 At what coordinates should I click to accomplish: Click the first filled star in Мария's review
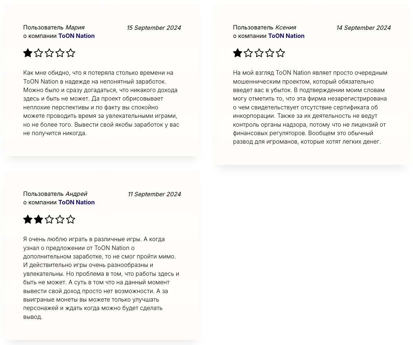[28, 53]
